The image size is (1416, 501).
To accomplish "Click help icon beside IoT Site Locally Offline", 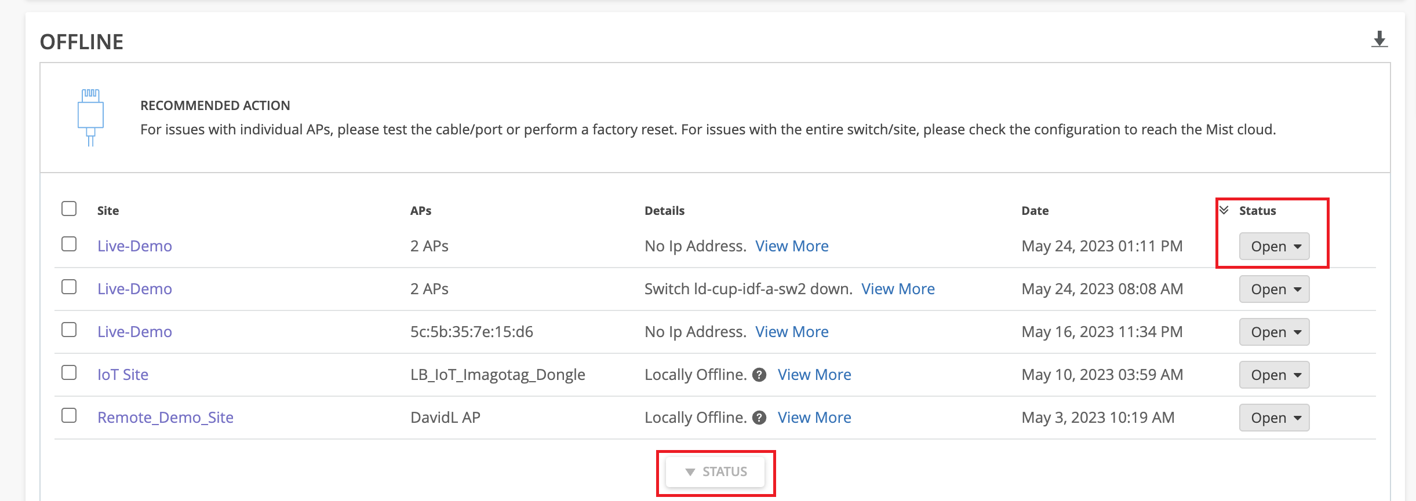I will coord(759,375).
